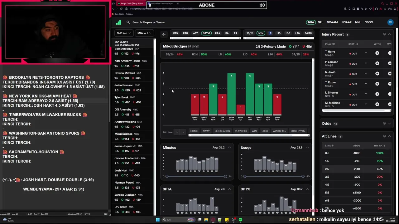This screenshot has width=399, height=224.
Task: Add T. Rozier to the With filter
Action: 377,84
